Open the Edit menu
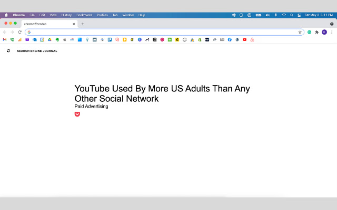337x210 pixels. 42,15
